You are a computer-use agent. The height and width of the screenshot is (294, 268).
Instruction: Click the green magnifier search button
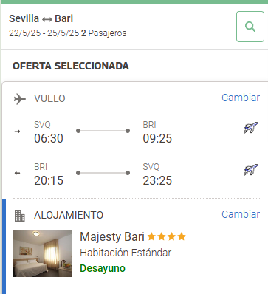250,27
